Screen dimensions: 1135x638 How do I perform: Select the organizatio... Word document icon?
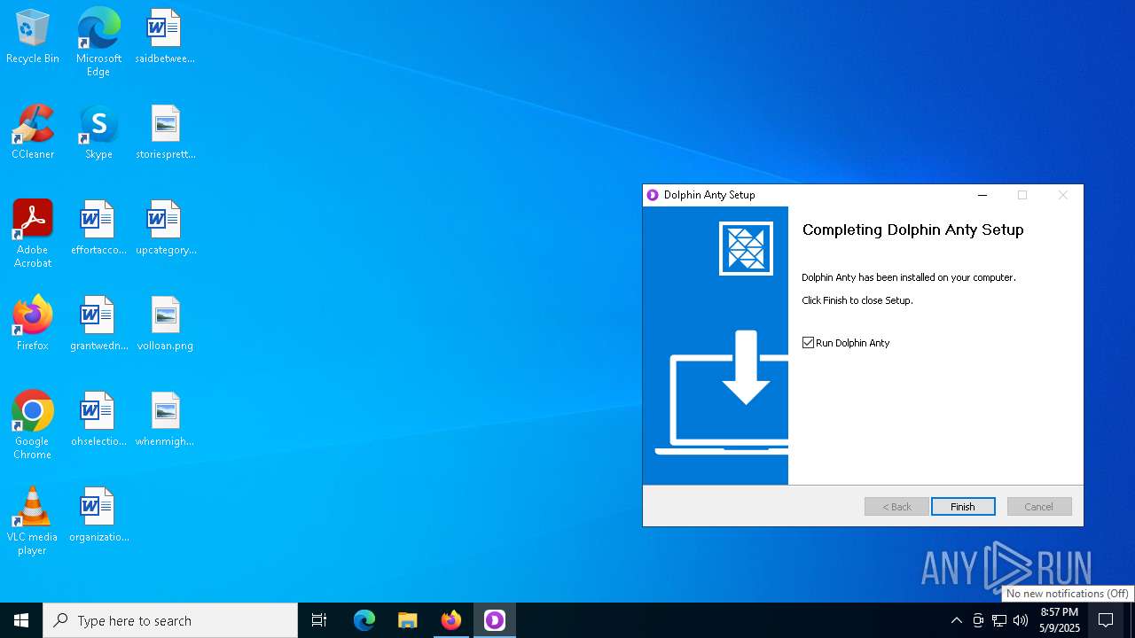[x=98, y=516]
